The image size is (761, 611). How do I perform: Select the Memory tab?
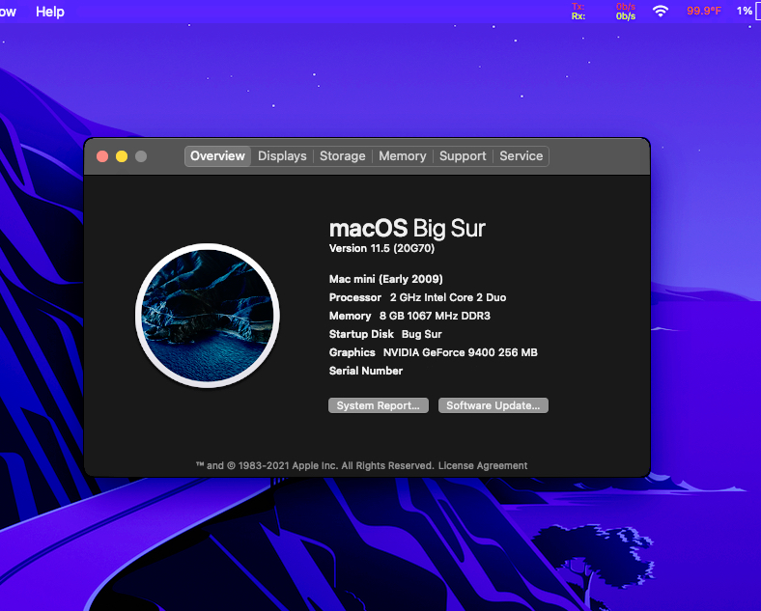[x=403, y=156]
